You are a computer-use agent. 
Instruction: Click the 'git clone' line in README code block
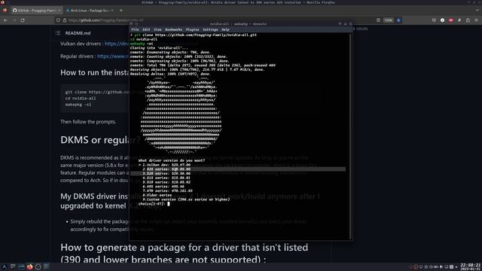(97, 92)
